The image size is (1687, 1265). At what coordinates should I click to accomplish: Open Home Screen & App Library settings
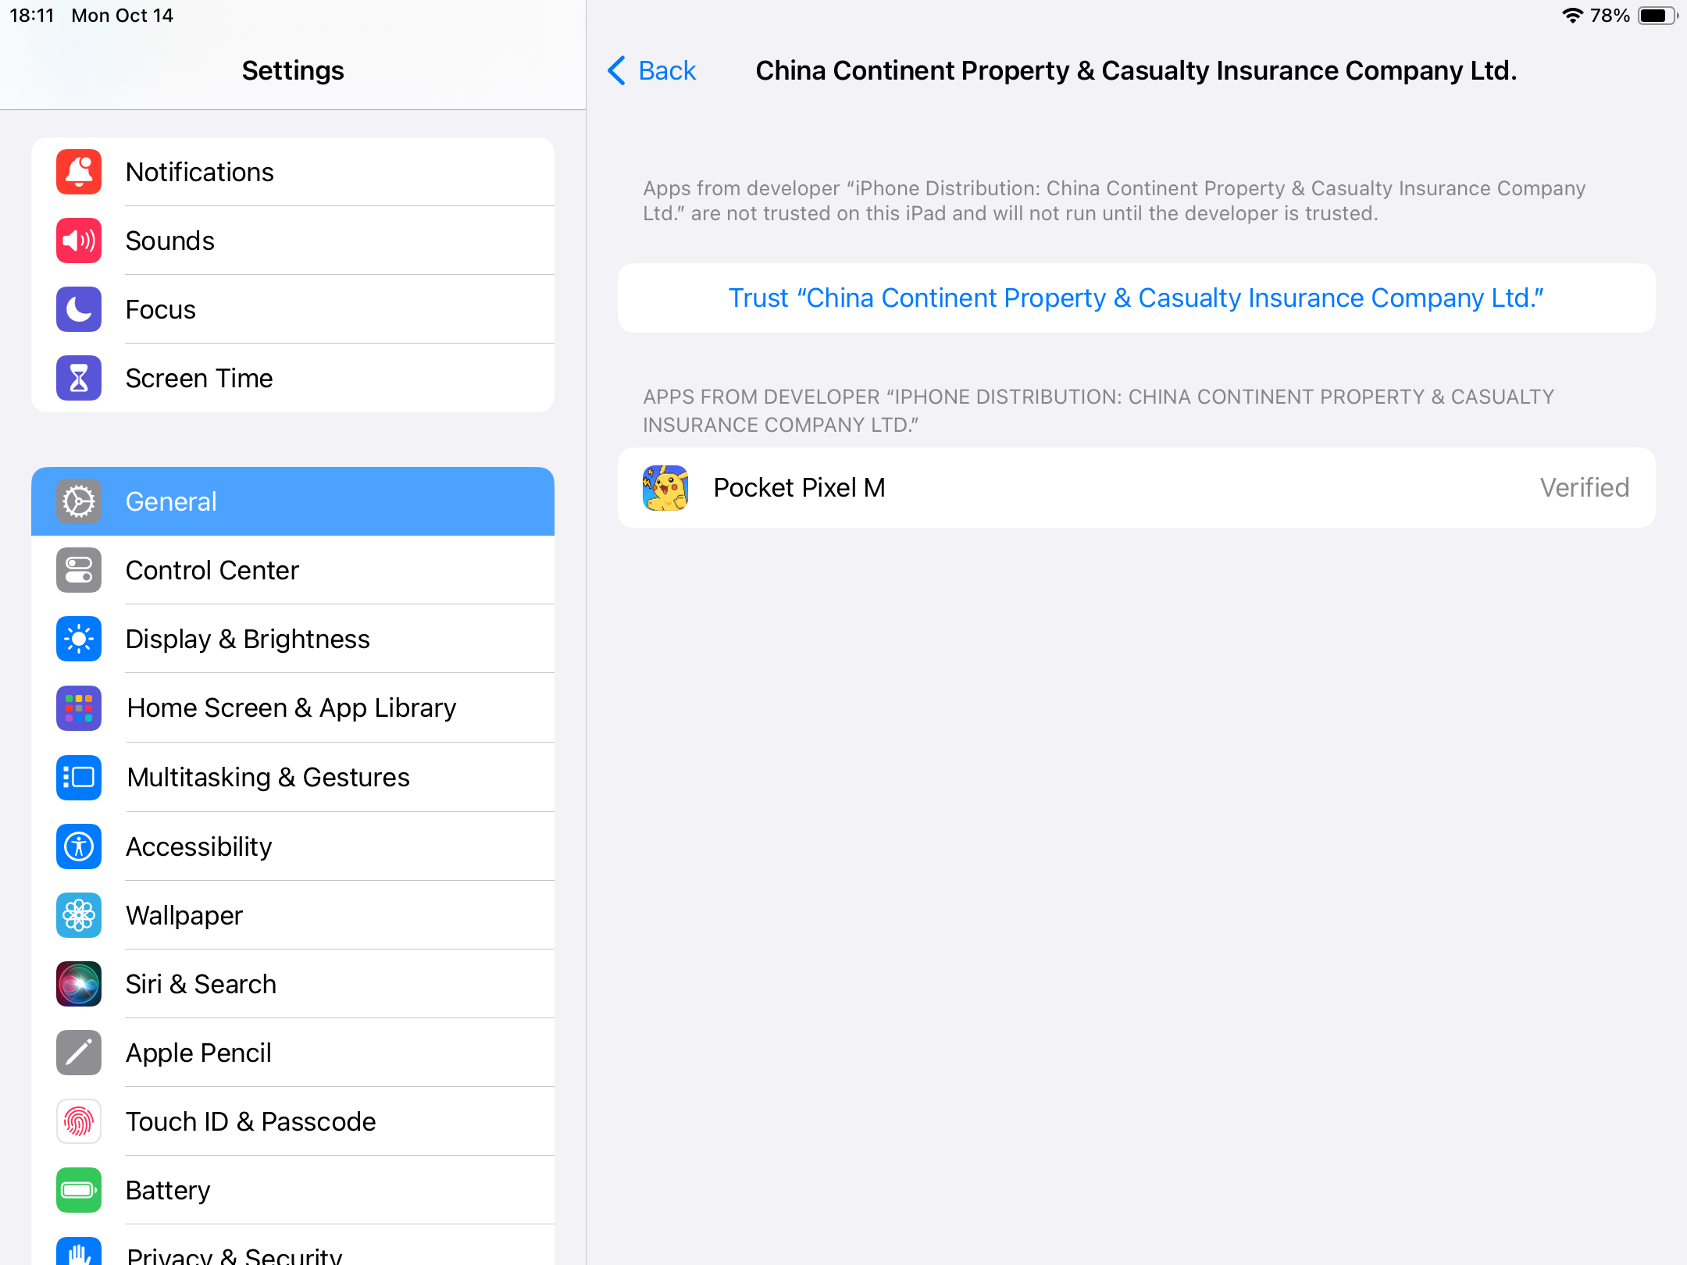coord(293,707)
